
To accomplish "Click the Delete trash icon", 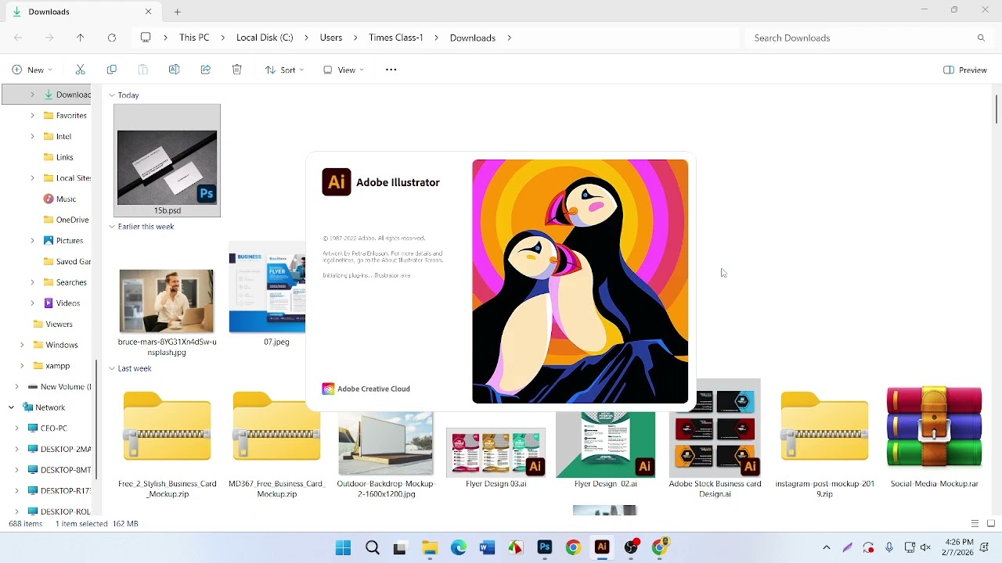I will tap(236, 70).
